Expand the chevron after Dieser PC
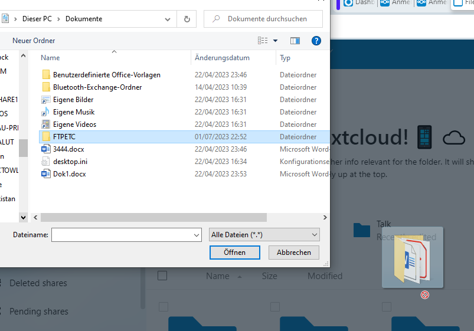This screenshot has height=331, width=474. [58, 19]
